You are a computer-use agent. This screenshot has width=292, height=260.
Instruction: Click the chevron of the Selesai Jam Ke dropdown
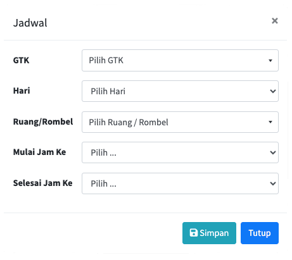[273, 183]
